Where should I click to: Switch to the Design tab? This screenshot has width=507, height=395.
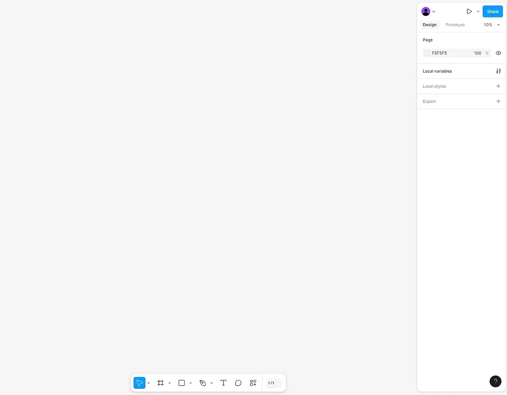[429, 25]
